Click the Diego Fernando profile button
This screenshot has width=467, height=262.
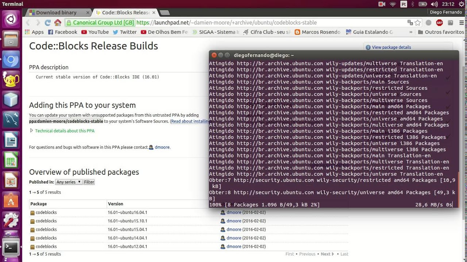point(446,12)
